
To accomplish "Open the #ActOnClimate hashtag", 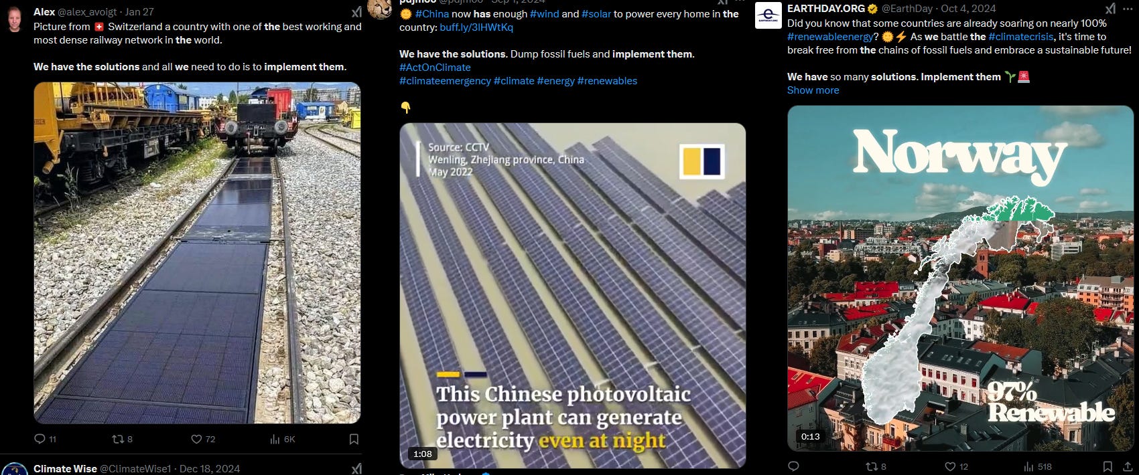I will [435, 68].
